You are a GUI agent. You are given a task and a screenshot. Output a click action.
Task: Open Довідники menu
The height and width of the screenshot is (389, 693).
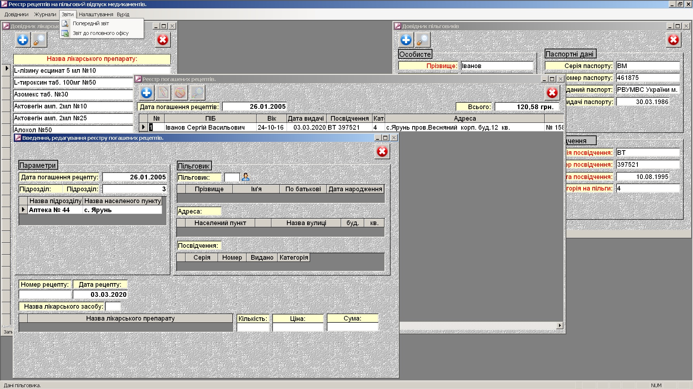(16, 14)
